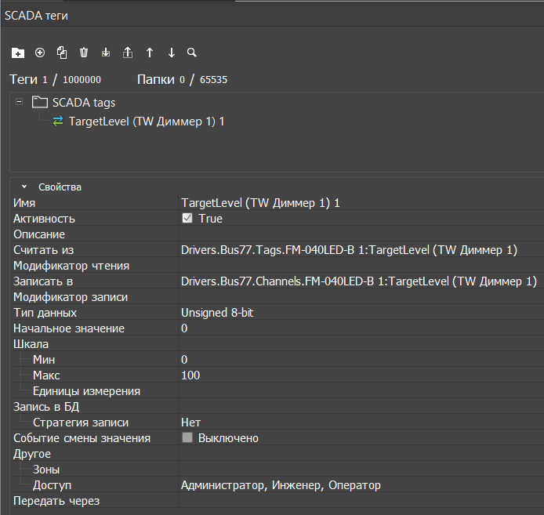Select the TargetLevel (TW Диммер 1) 1 tag
This screenshot has width=544, height=515.
147,121
